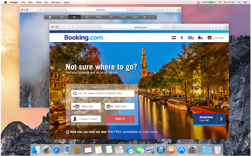
Task: Expand the Guests 2 adults selector
Action: 86,119
